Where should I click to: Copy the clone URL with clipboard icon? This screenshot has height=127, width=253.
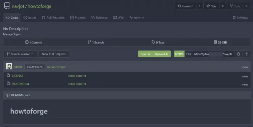point(238,54)
